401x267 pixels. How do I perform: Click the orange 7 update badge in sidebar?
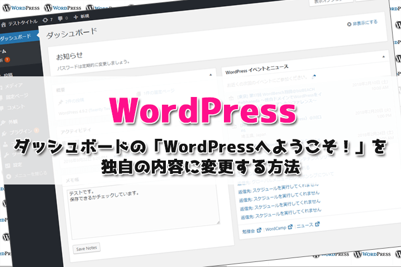[7, 60]
